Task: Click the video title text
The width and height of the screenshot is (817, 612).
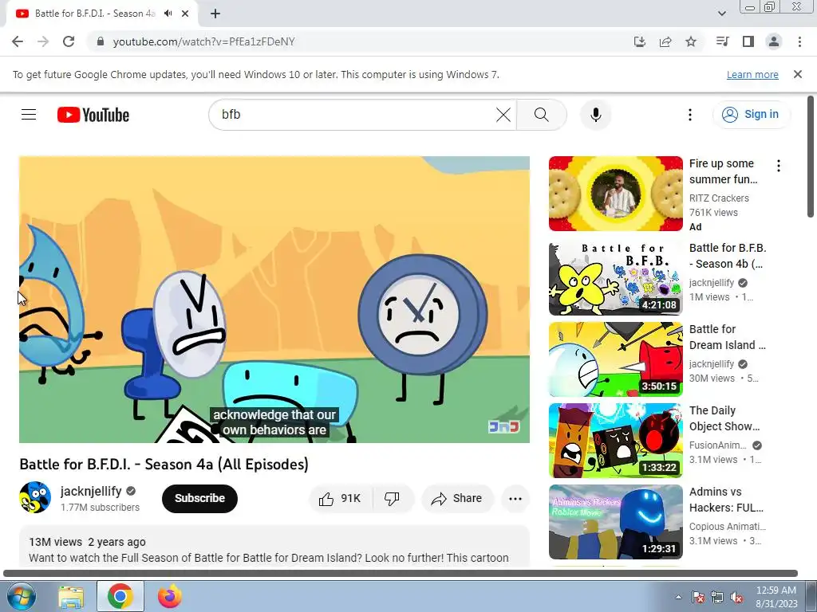Action: [164, 465]
